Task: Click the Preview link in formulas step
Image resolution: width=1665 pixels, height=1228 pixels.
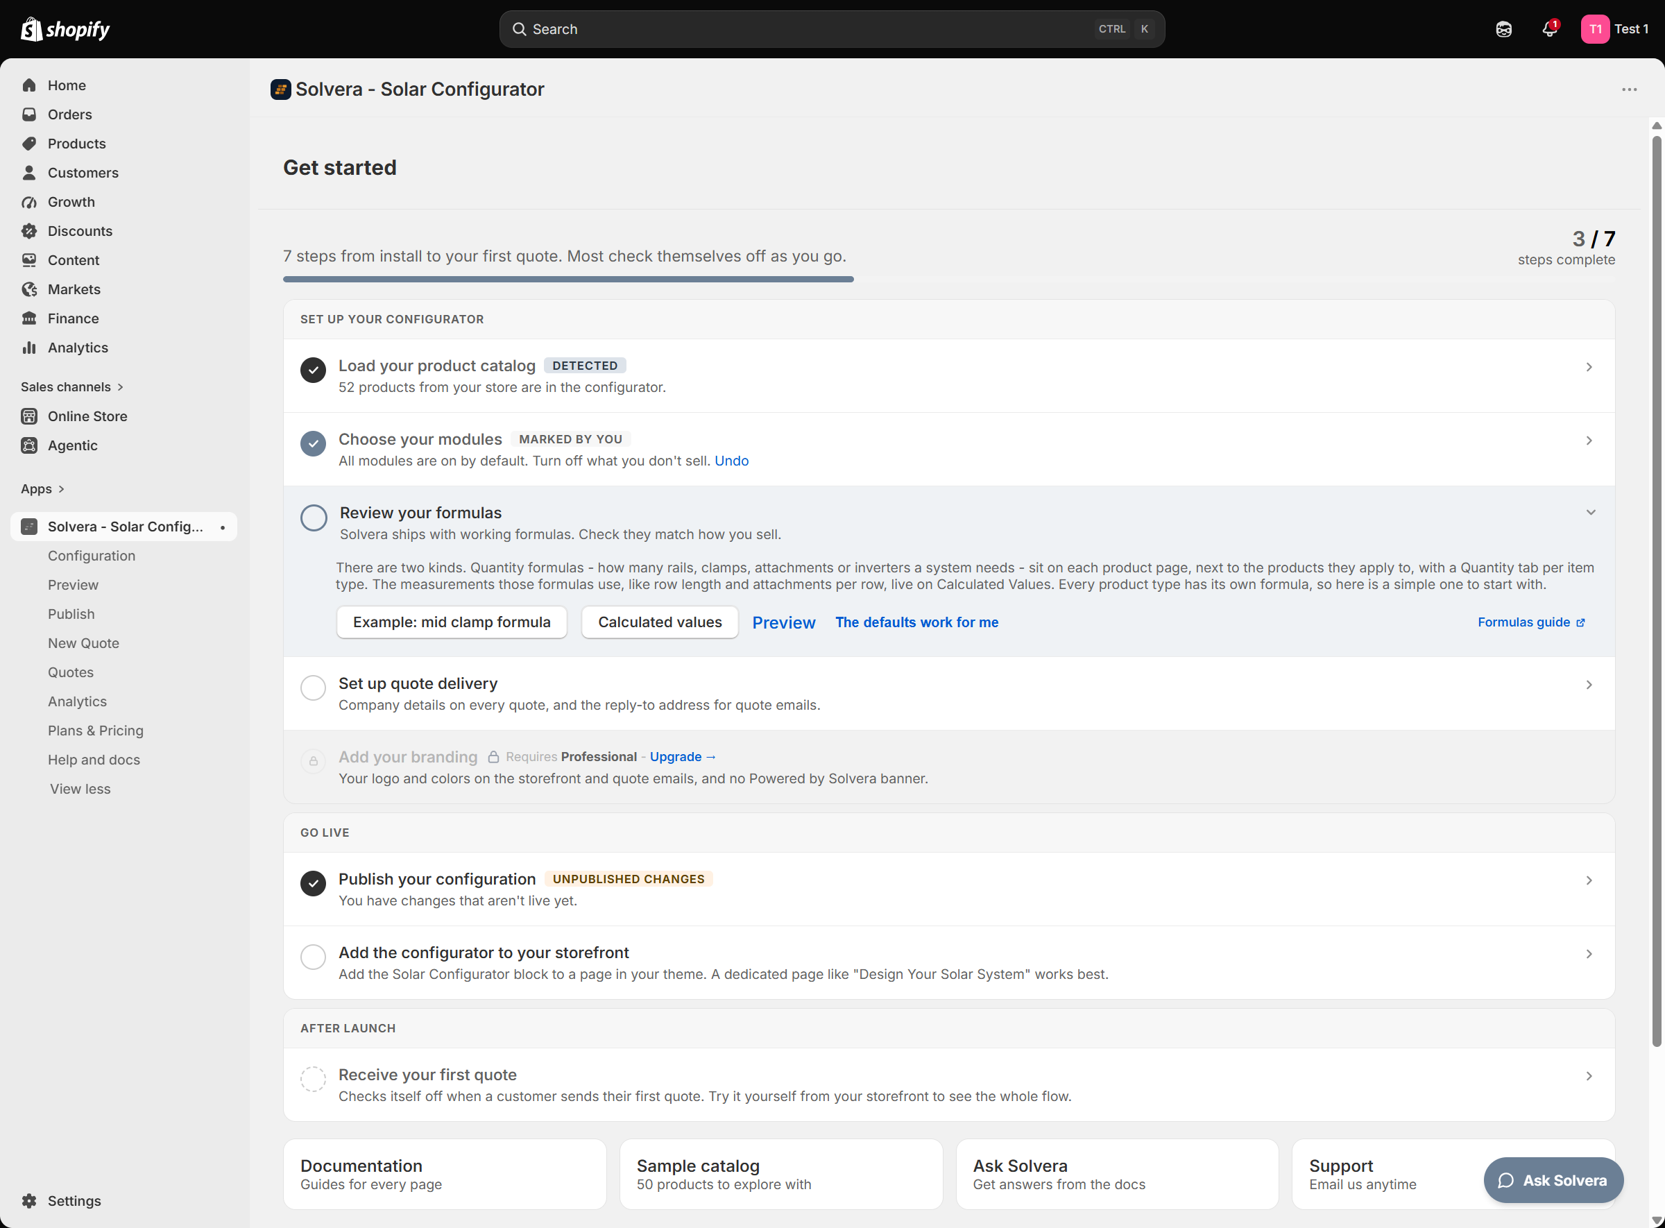Action: (783, 624)
